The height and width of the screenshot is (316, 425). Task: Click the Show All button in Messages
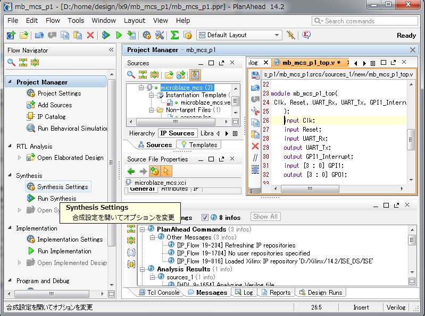pyautogui.click(x=265, y=217)
